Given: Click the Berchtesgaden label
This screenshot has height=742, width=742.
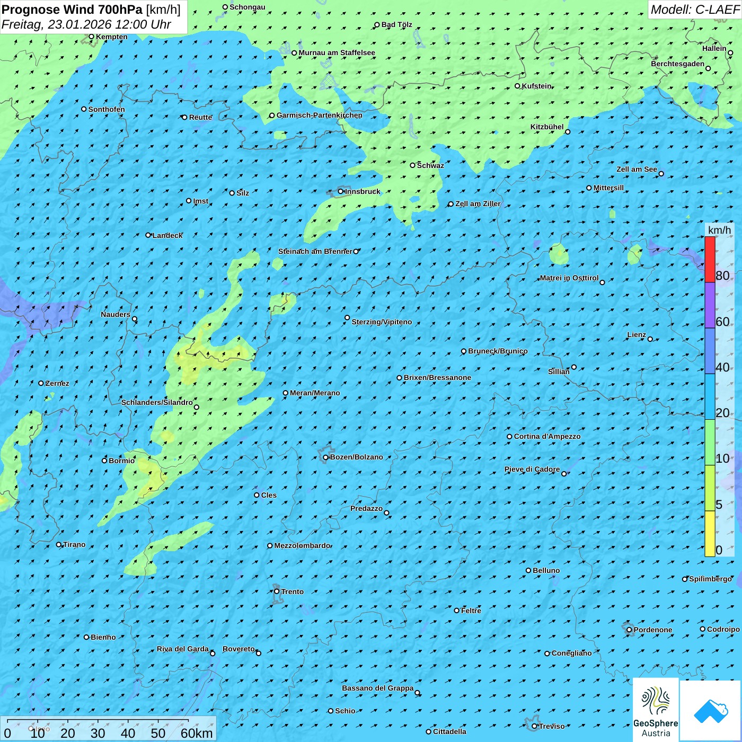Looking at the screenshot, I should tap(677, 64).
